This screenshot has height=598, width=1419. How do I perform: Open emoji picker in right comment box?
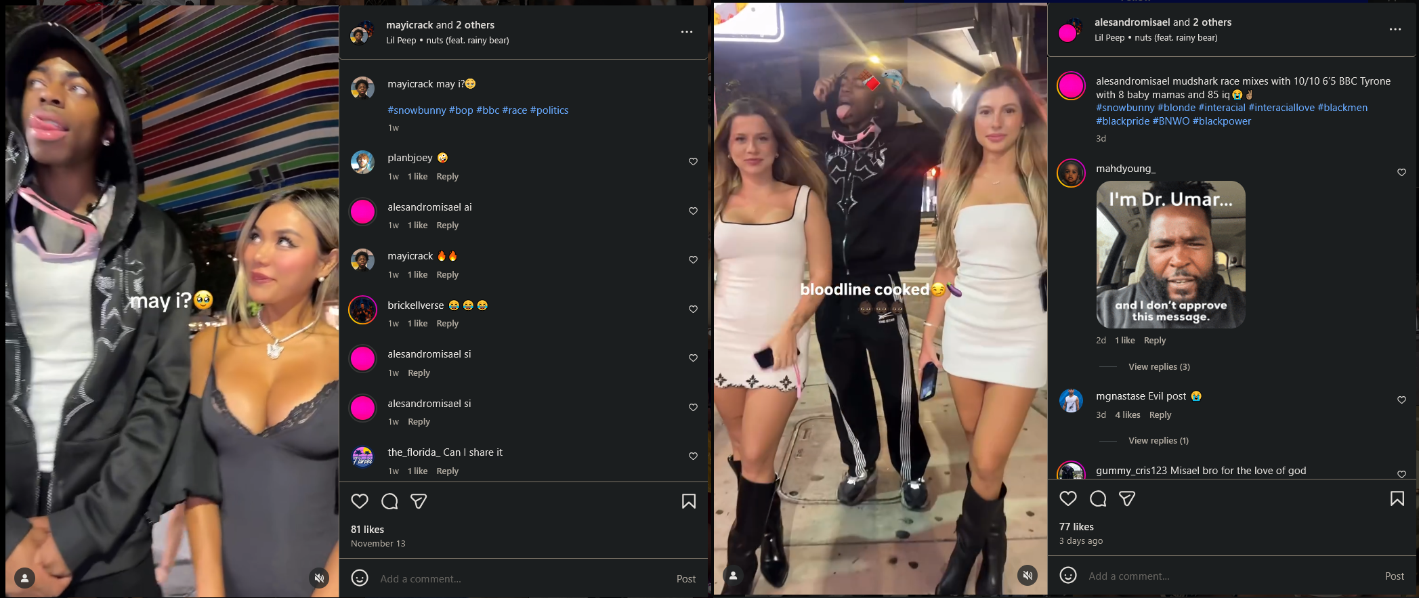pos(1068,575)
